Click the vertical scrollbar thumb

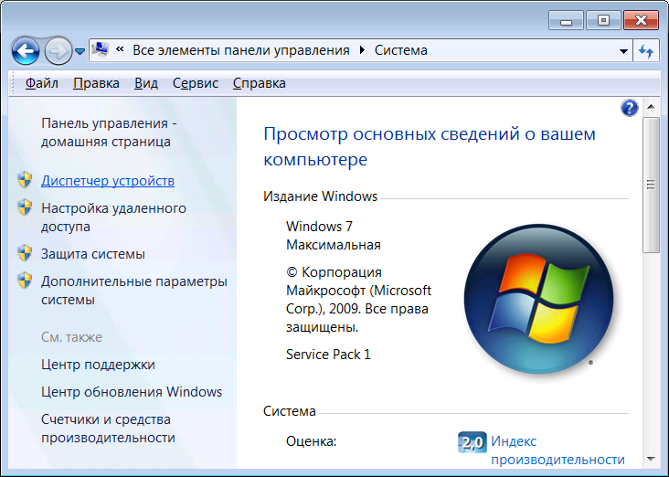(x=651, y=185)
